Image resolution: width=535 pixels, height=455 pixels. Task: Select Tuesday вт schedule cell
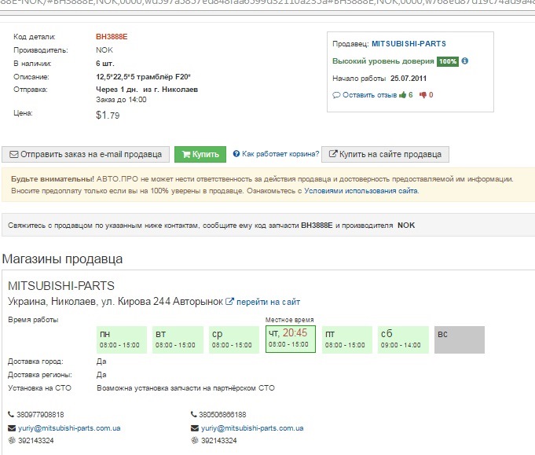(x=178, y=339)
